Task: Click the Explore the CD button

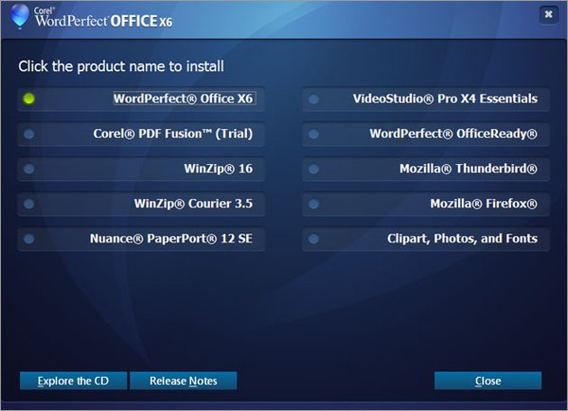Action: pyautogui.click(x=73, y=381)
